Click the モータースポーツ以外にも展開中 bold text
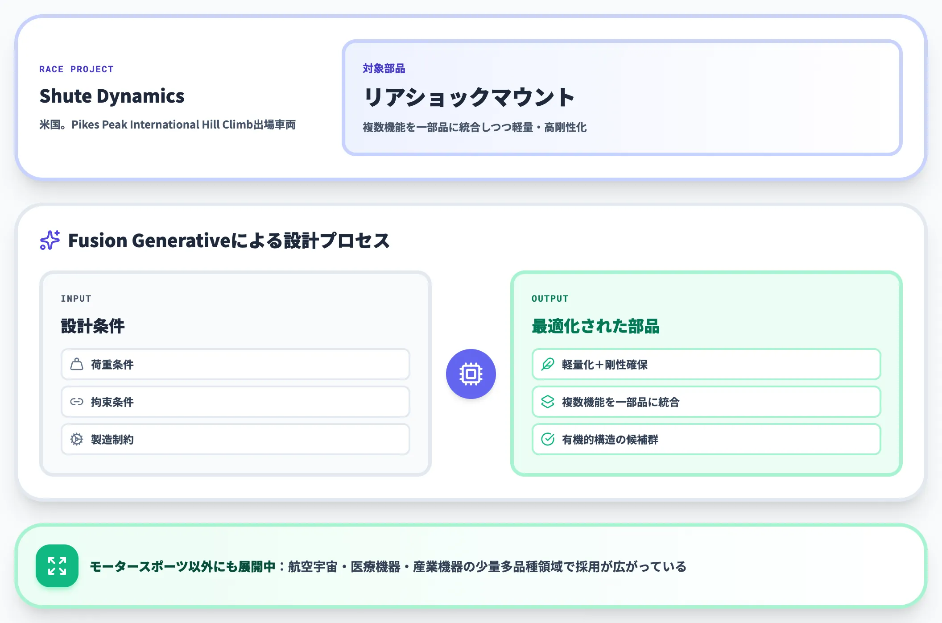The width and height of the screenshot is (942, 623). (x=183, y=566)
